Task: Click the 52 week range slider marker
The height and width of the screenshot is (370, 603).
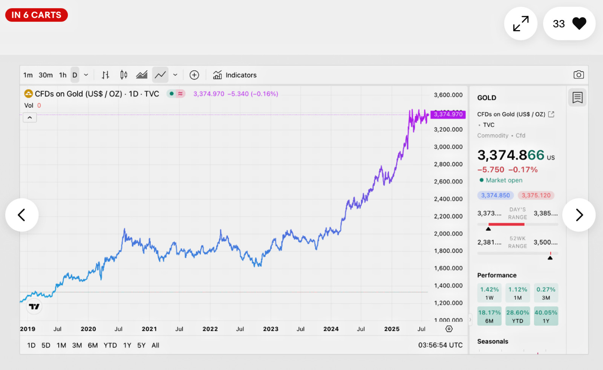Action: 550,258
